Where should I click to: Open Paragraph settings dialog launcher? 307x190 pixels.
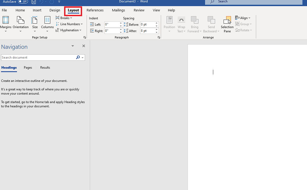[x=159, y=38]
